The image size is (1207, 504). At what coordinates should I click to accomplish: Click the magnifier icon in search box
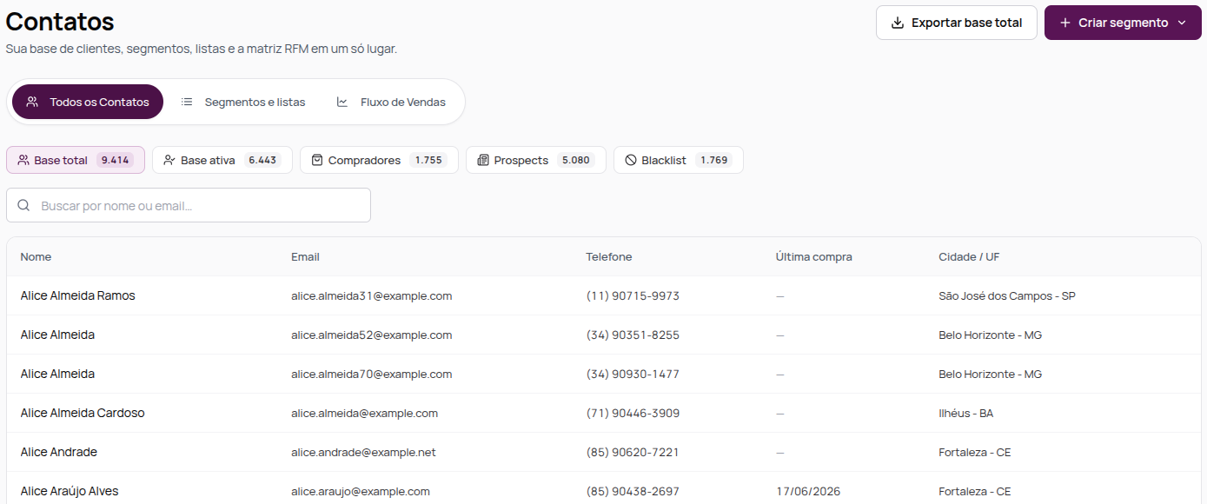click(x=23, y=206)
